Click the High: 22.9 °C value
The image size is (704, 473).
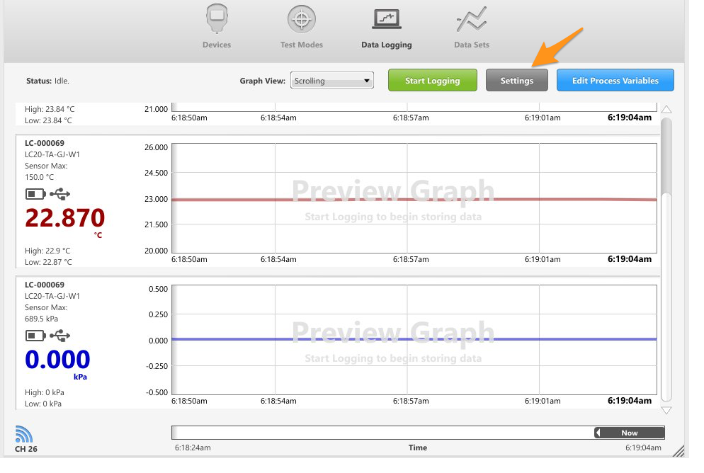point(47,251)
